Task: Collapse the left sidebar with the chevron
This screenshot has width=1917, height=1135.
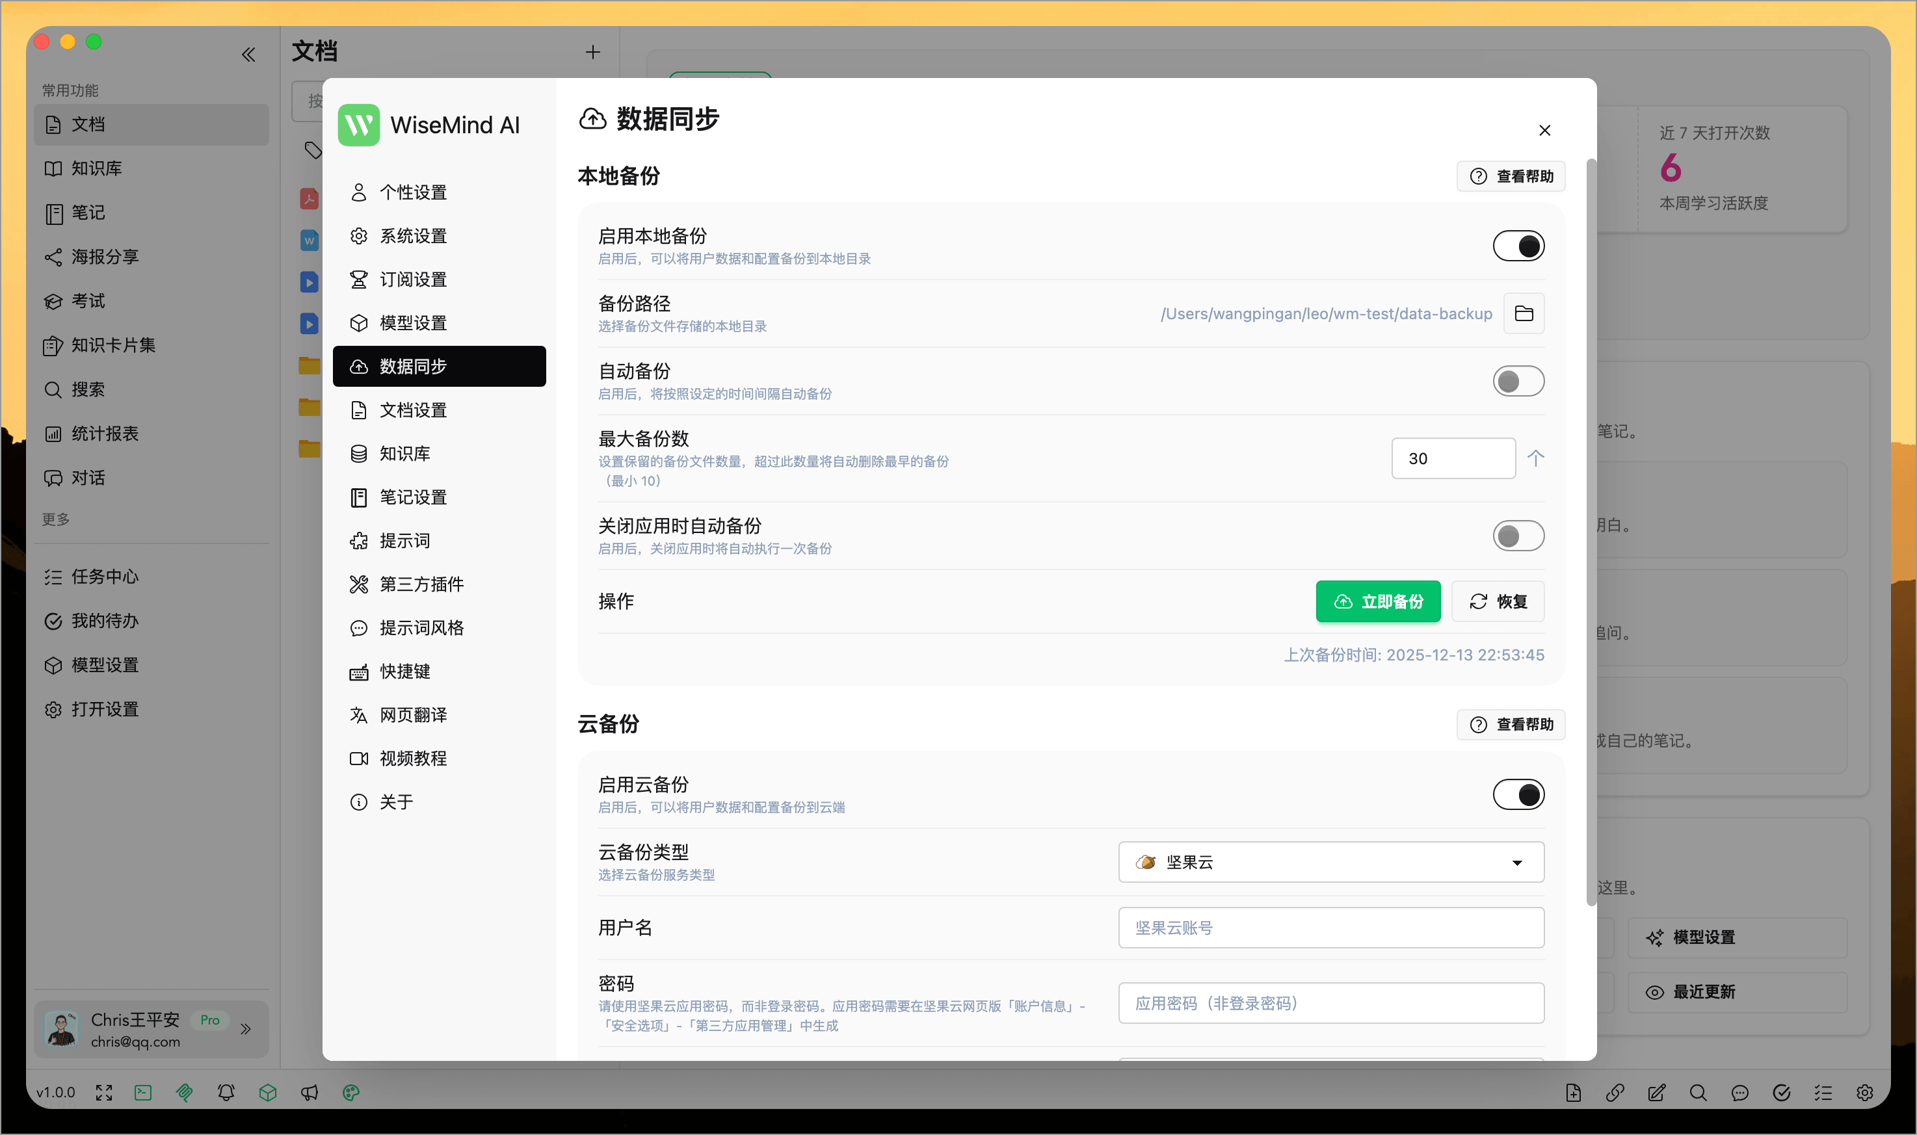Action: (248, 55)
